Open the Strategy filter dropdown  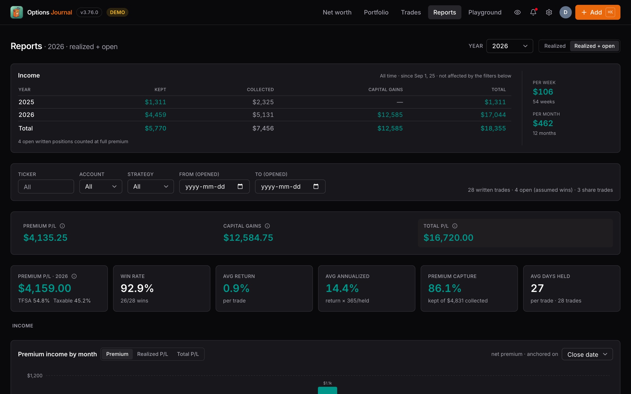point(150,187)
